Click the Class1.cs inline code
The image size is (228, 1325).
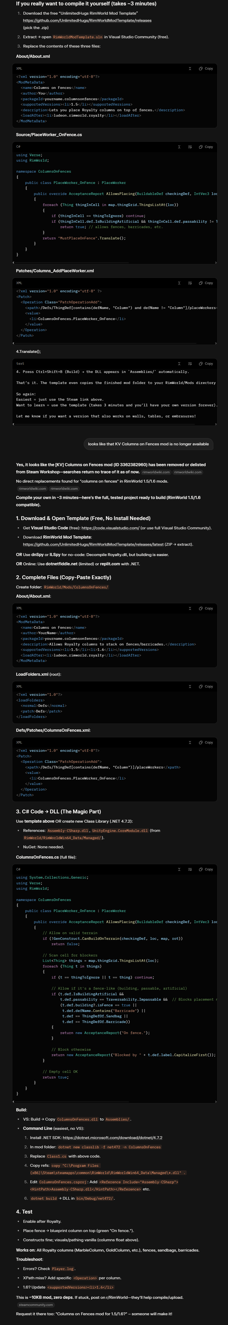pos(56,1156)
